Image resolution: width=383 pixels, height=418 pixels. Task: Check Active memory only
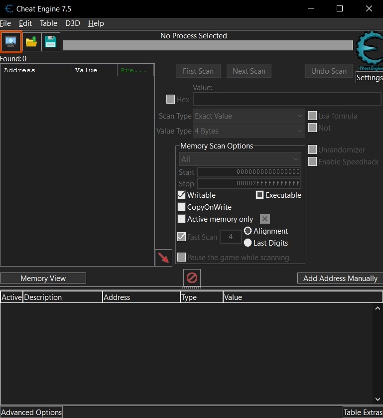pyautogui.click(x=181, y=219)
